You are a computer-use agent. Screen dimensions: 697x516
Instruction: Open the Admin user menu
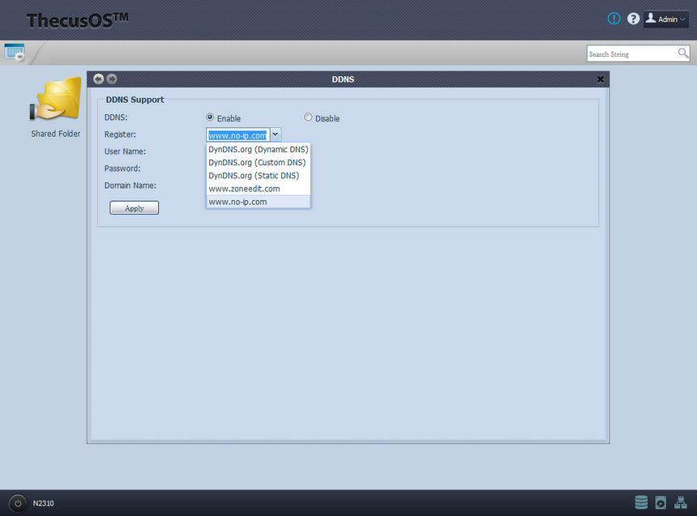pos(666,19)
